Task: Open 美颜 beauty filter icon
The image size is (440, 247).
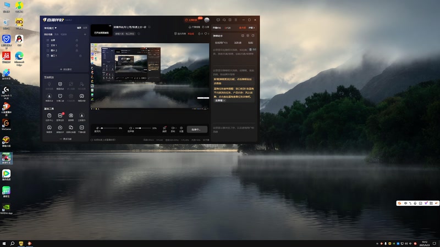Action: (164, 129)
